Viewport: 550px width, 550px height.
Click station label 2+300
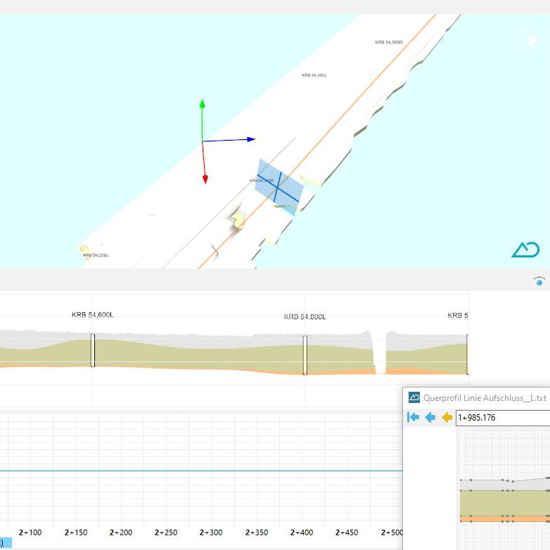(211, 532)
